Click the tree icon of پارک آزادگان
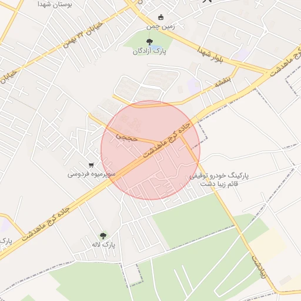 (x=149, y=42)
